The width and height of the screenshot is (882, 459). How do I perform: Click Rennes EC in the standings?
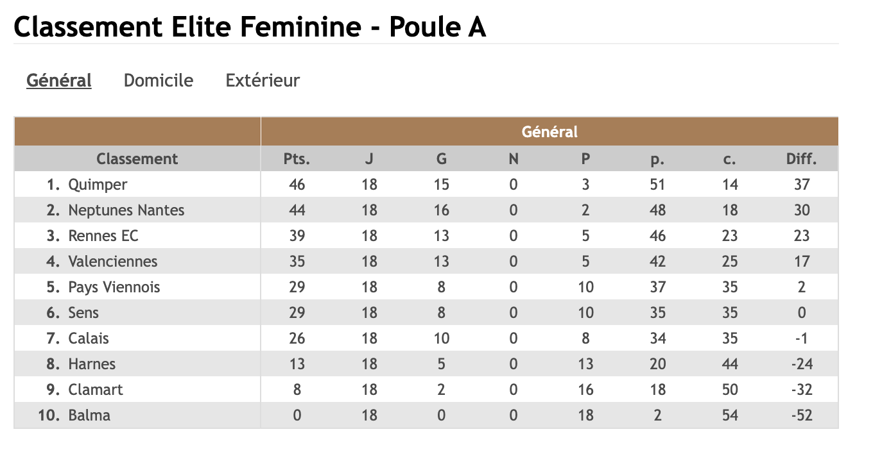click(103, 236)
